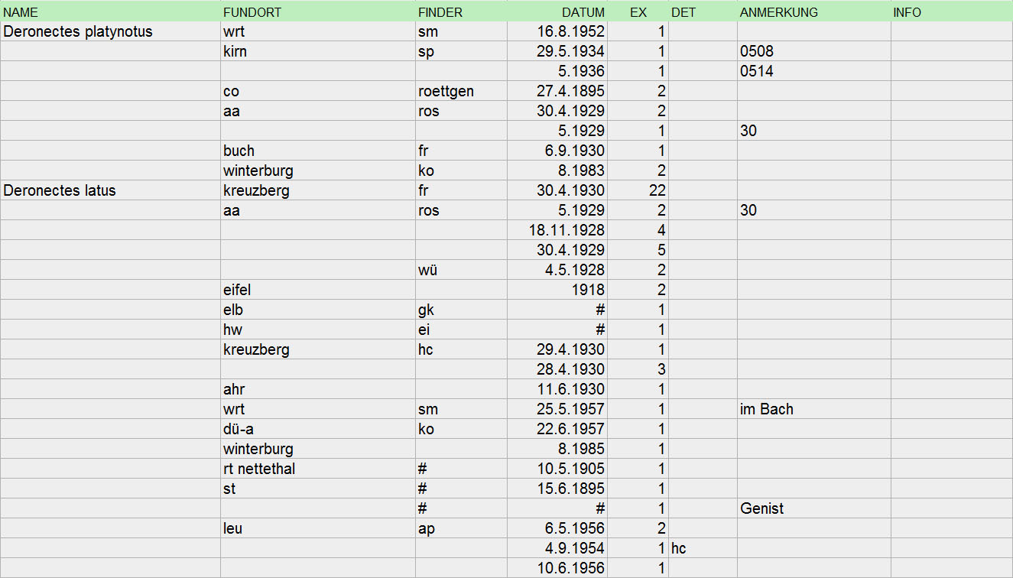This screenshot has height=578, width=1013.
Task: Click the dü-a location cell
Action: (x=238, y=429)
